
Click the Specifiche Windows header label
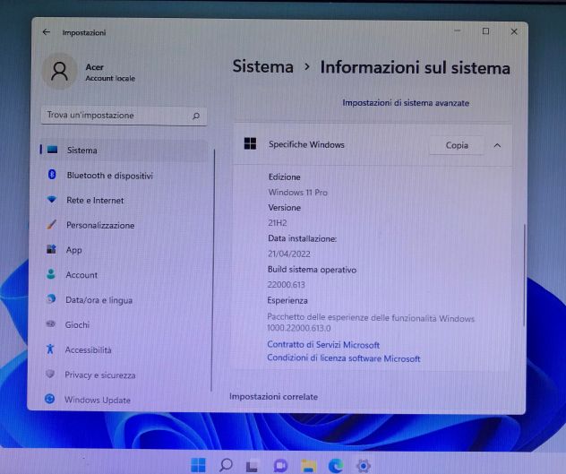click(x=306, y=144)
